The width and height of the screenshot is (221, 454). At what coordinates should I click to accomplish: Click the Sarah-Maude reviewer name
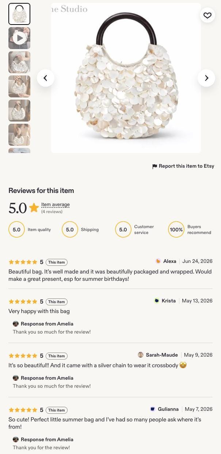click(162, 355)
